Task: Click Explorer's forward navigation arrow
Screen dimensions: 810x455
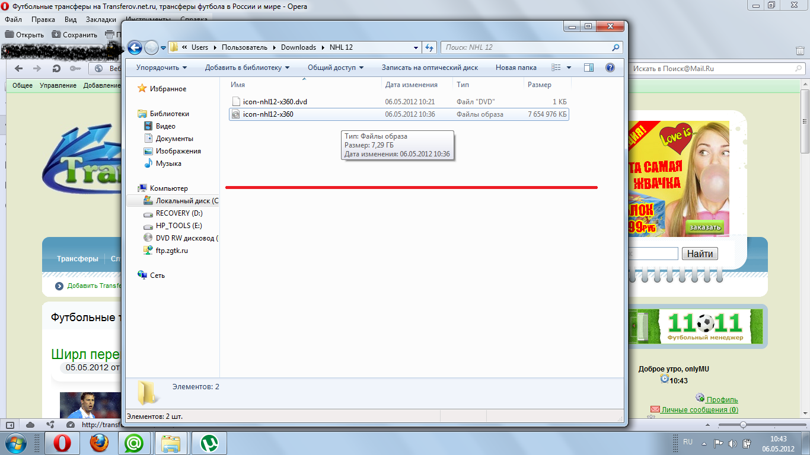Action: [151, 47]
